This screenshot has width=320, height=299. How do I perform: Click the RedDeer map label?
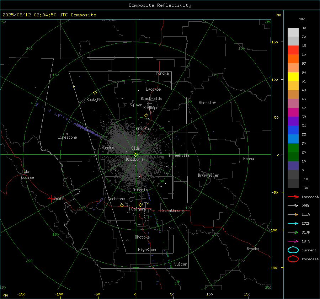point(151,108)
